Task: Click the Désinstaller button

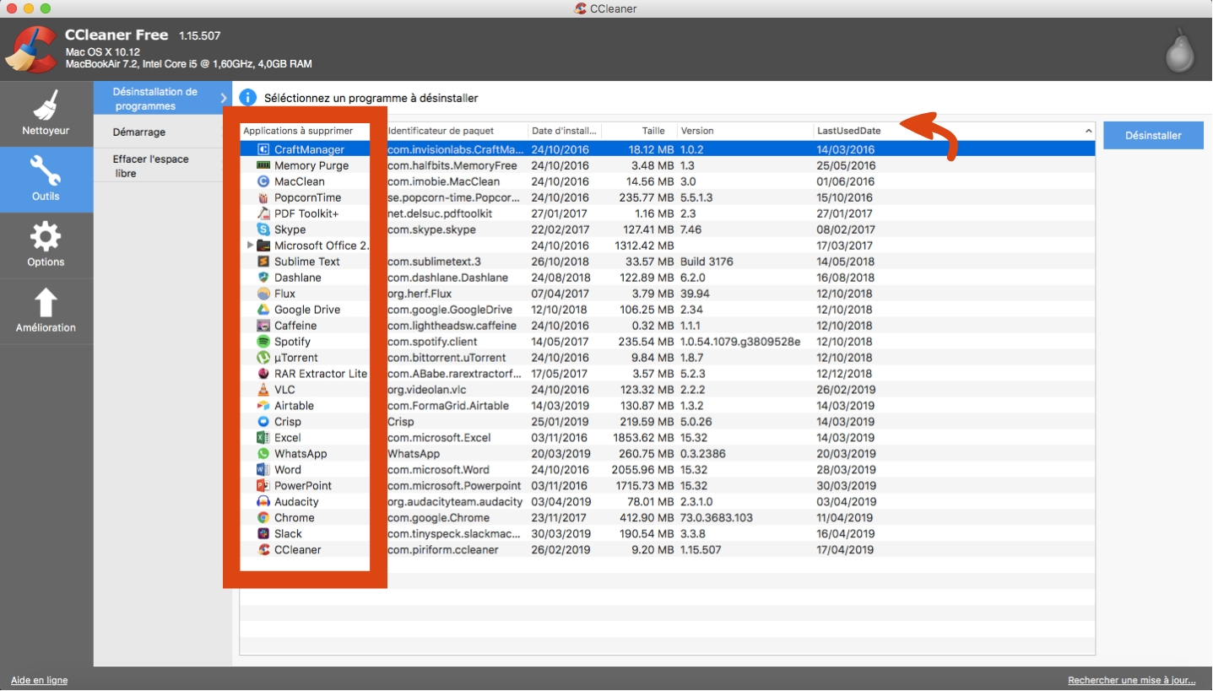Action: 1153,135
